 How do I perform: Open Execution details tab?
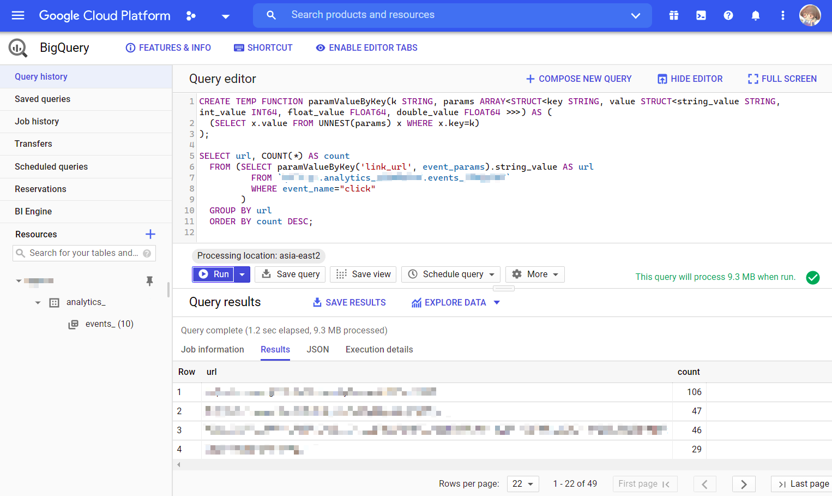coord(379,350)
